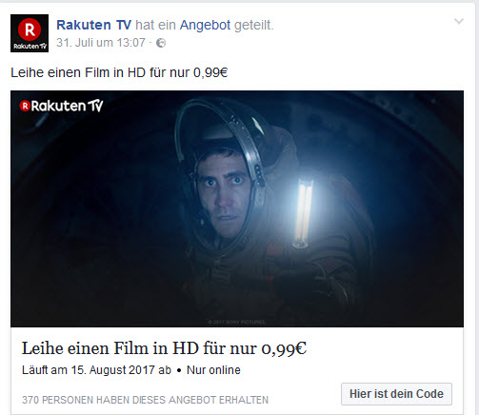
Task: Open the offer photo with the astronaut
Action: (x=237, y=208)
